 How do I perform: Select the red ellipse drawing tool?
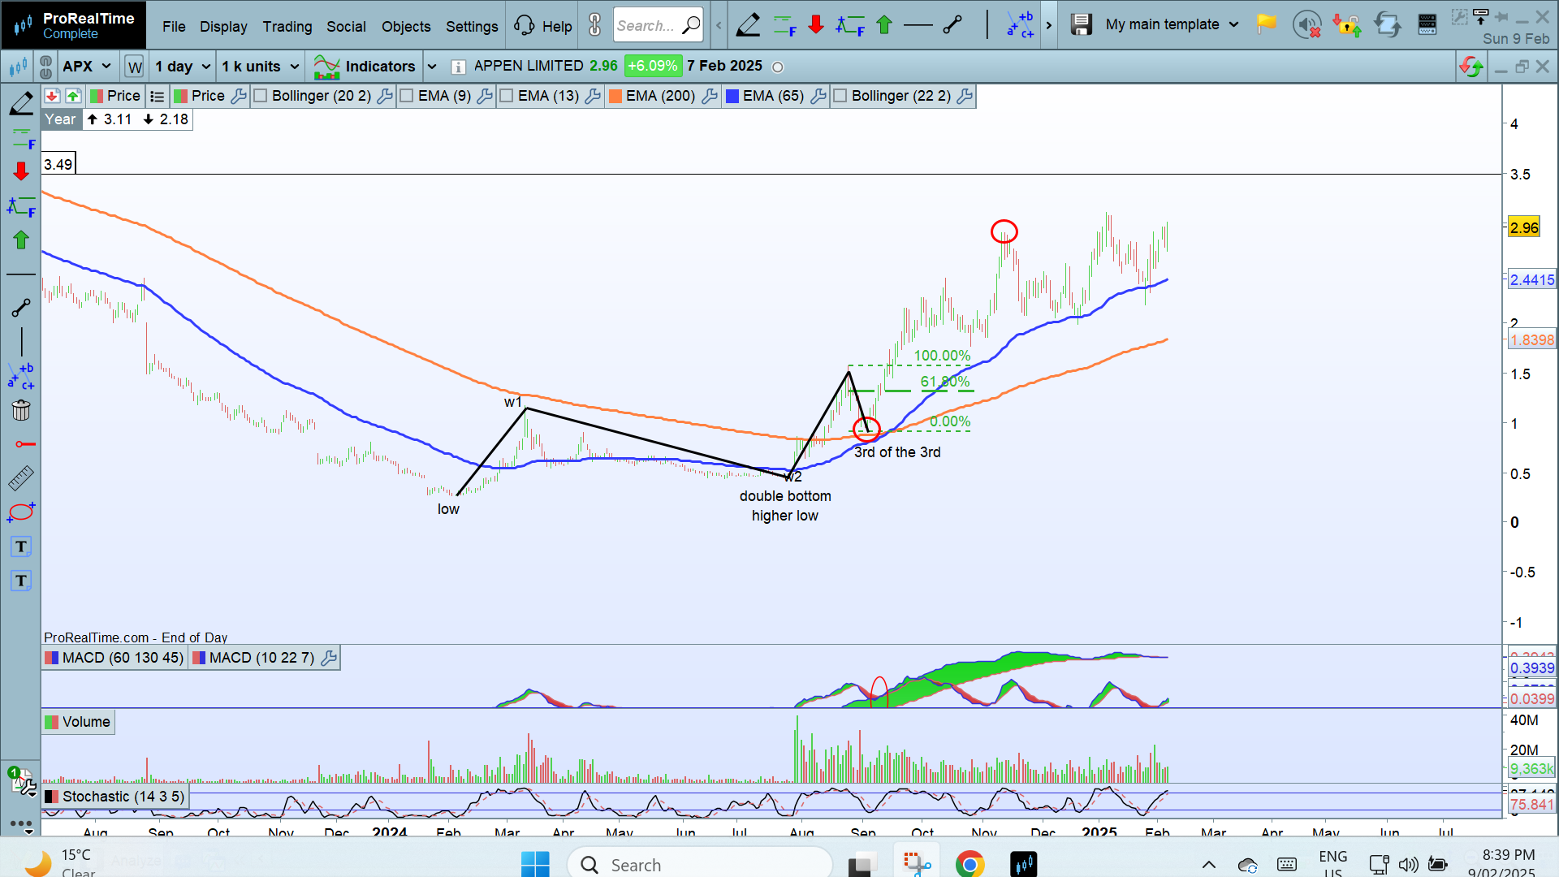(21, 512)
